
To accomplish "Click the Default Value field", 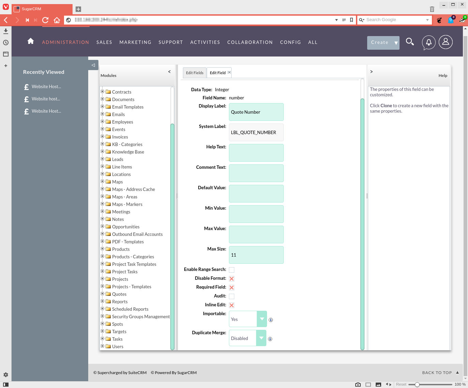I will pyautogui.click(x=256, y=194).
